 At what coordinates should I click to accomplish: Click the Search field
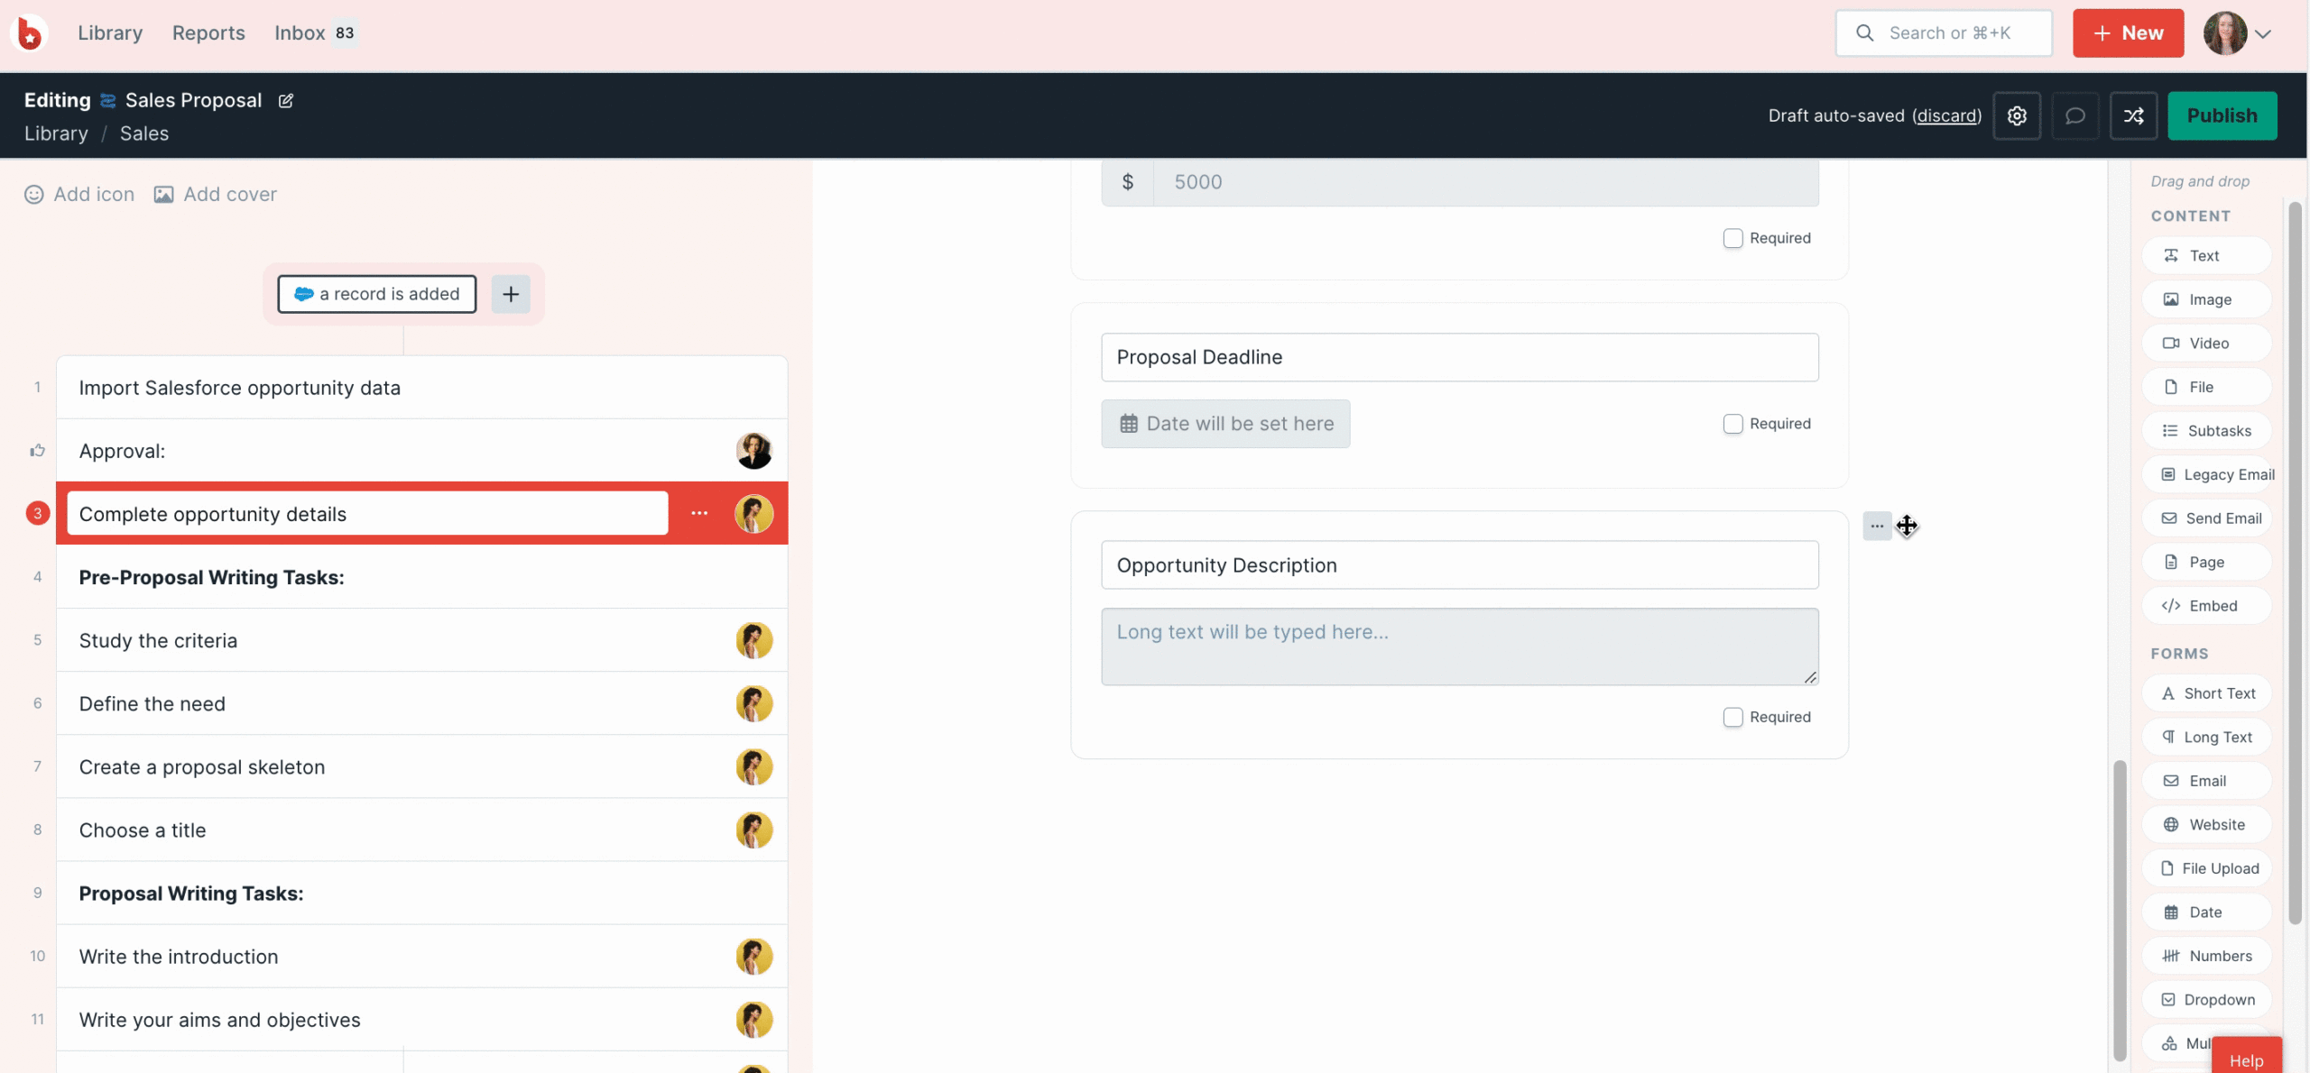(1944, 33)
